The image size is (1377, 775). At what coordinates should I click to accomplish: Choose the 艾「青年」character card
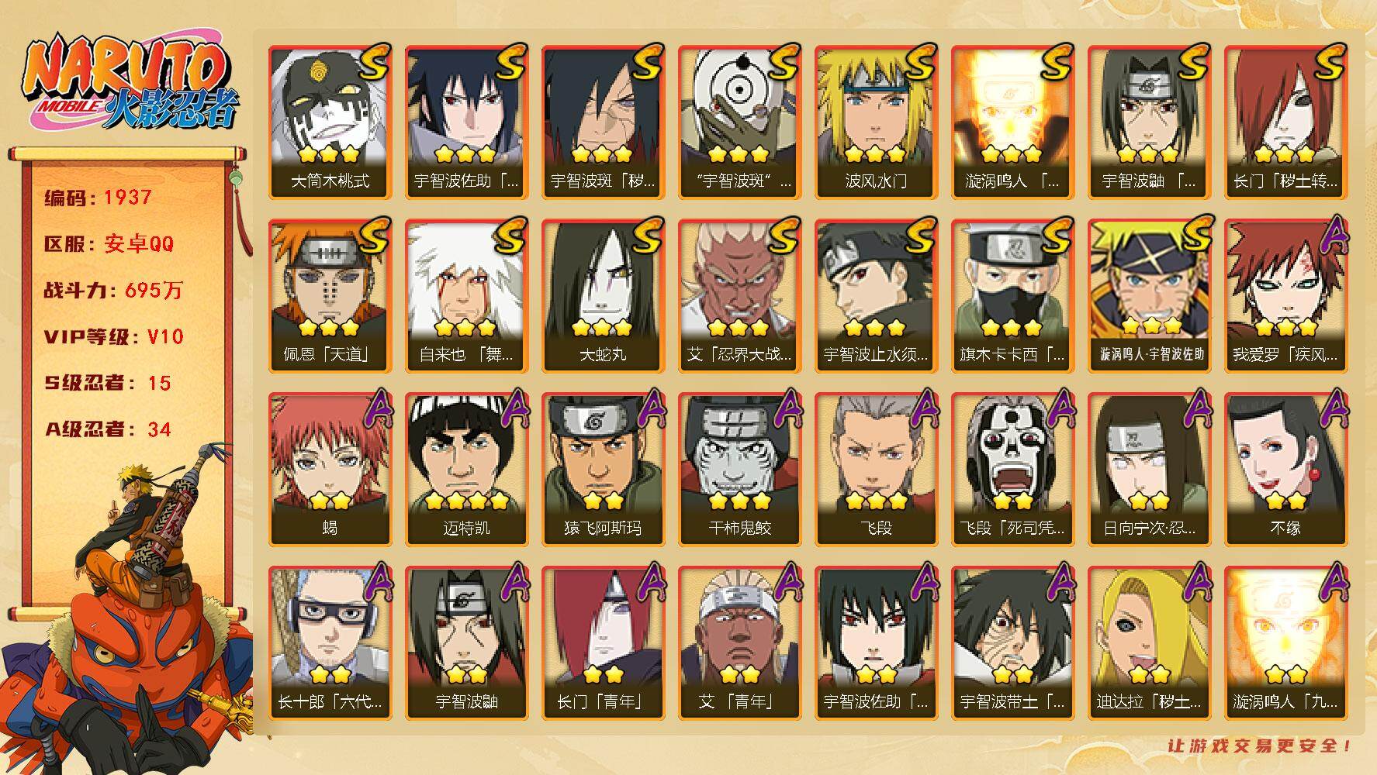click(739, 643)
